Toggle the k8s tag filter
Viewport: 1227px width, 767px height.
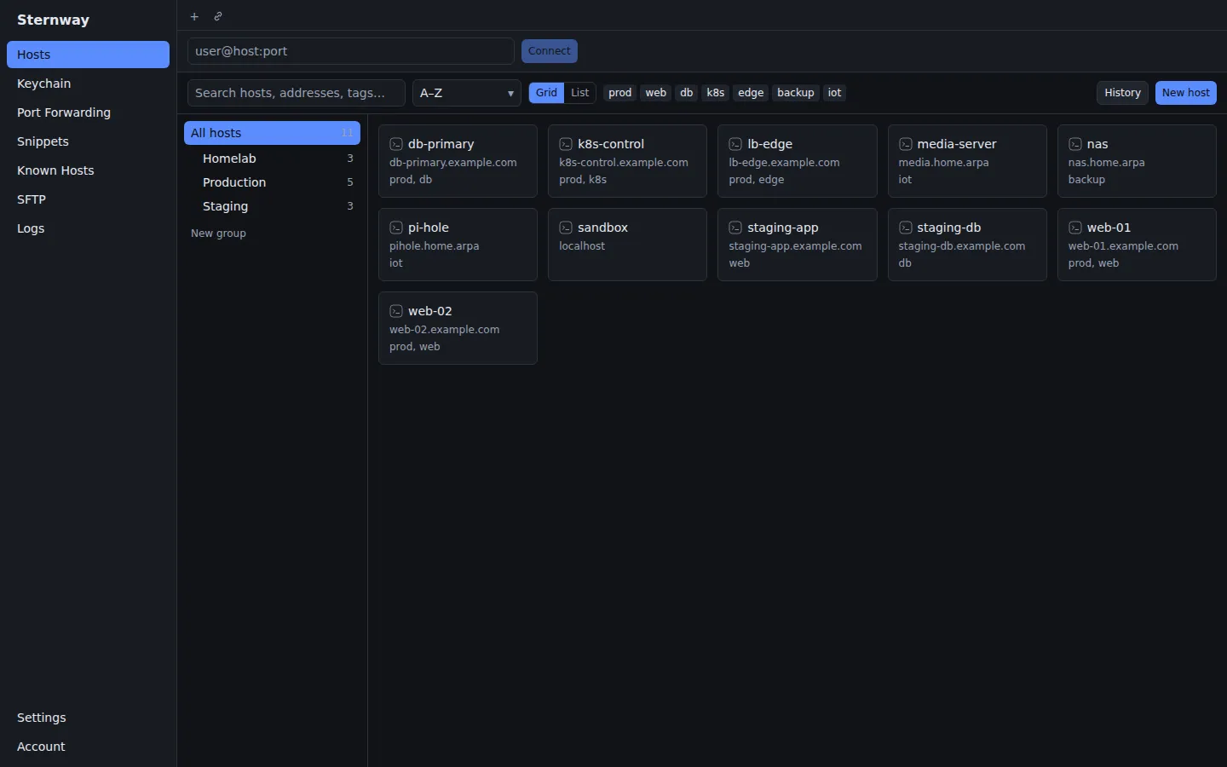coord(716,93)
